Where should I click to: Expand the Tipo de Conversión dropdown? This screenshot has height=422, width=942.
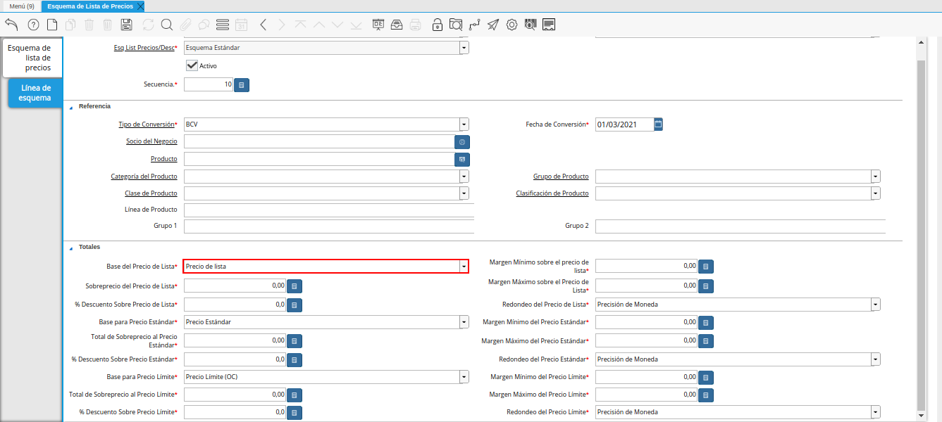[464, 124]
